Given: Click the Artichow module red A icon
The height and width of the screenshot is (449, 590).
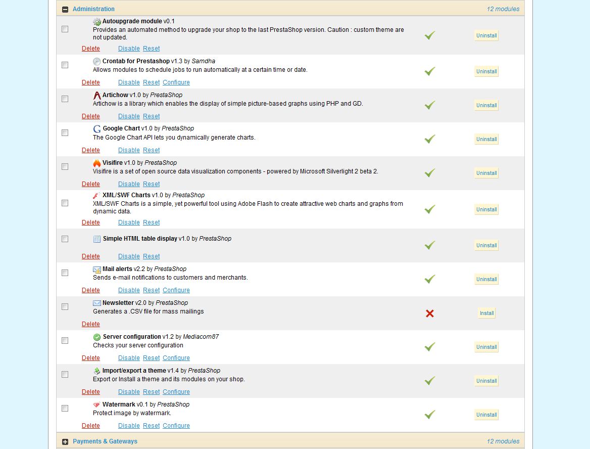Looking at the screenshot, I should click(96, 95).
